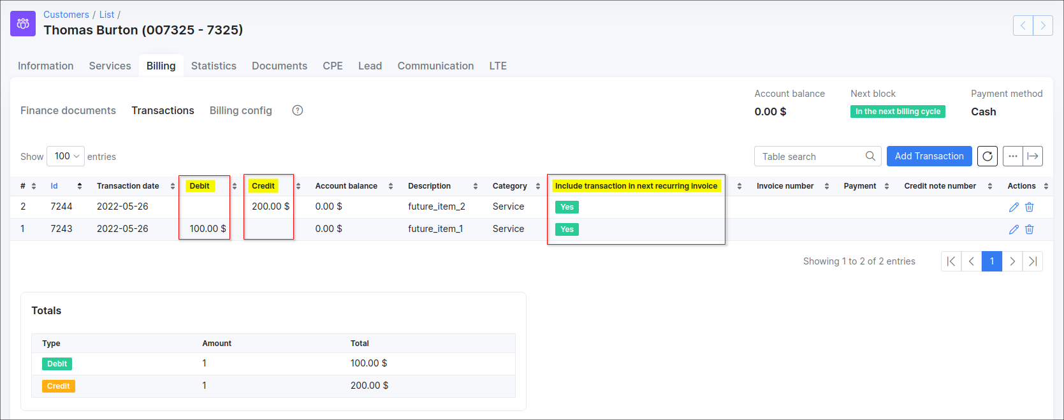
Task: Go to next customer using top-right arrow
Action: point(1043,25)
